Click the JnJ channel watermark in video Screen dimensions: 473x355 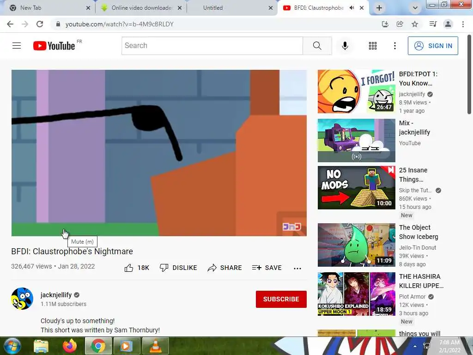point(292,226)
